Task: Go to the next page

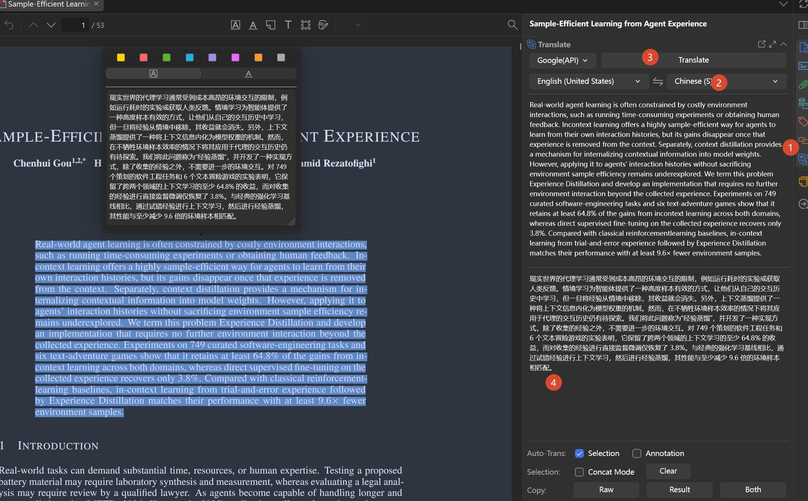Action: [51, 25]
